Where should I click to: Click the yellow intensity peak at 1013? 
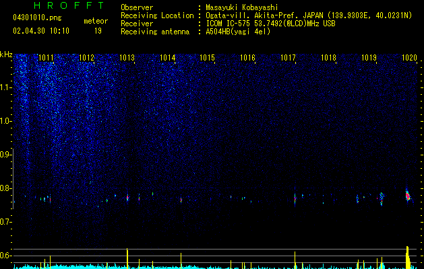(x=127, y=258)
